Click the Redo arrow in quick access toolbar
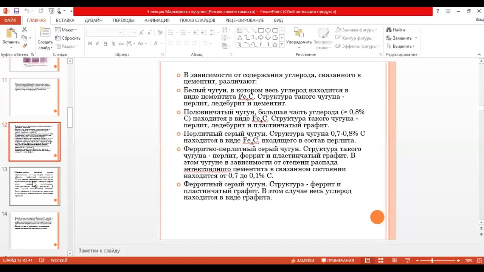Image resolution: width=484 pixels, height=272 pixels. (x=41, y=11)
